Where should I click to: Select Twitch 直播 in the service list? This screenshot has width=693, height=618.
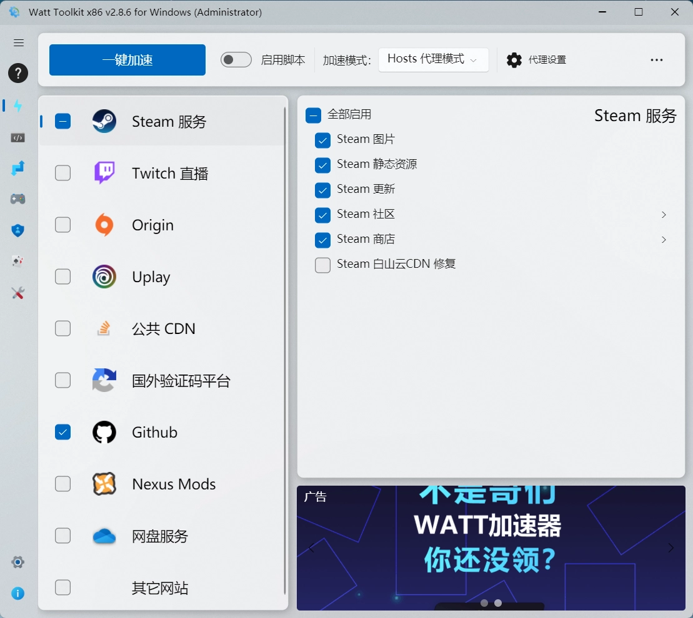(162, 173)
